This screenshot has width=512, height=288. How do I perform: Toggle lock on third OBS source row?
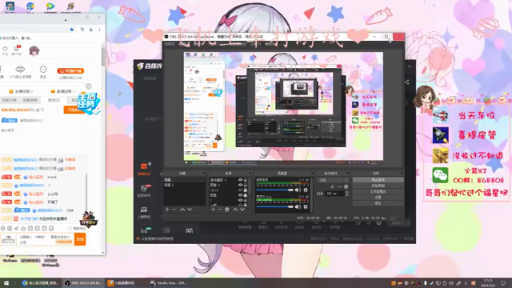(x=246, y=190)
